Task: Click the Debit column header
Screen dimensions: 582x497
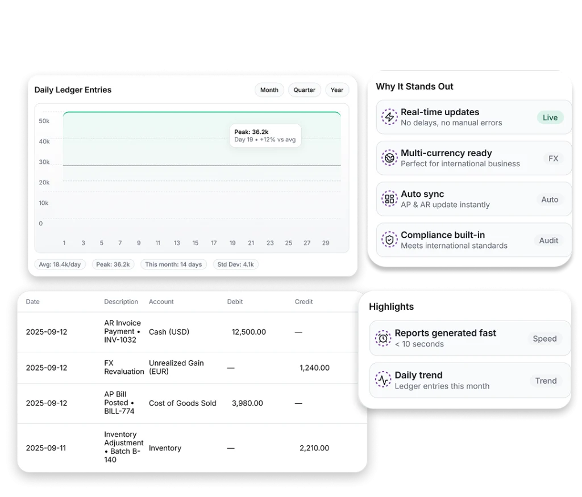Action: [x=235, y=302]
